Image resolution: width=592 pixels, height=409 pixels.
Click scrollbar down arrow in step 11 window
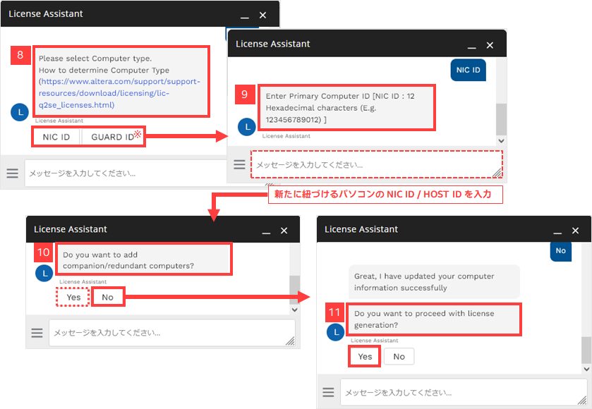pyautogui.click(x=586, y=369)
